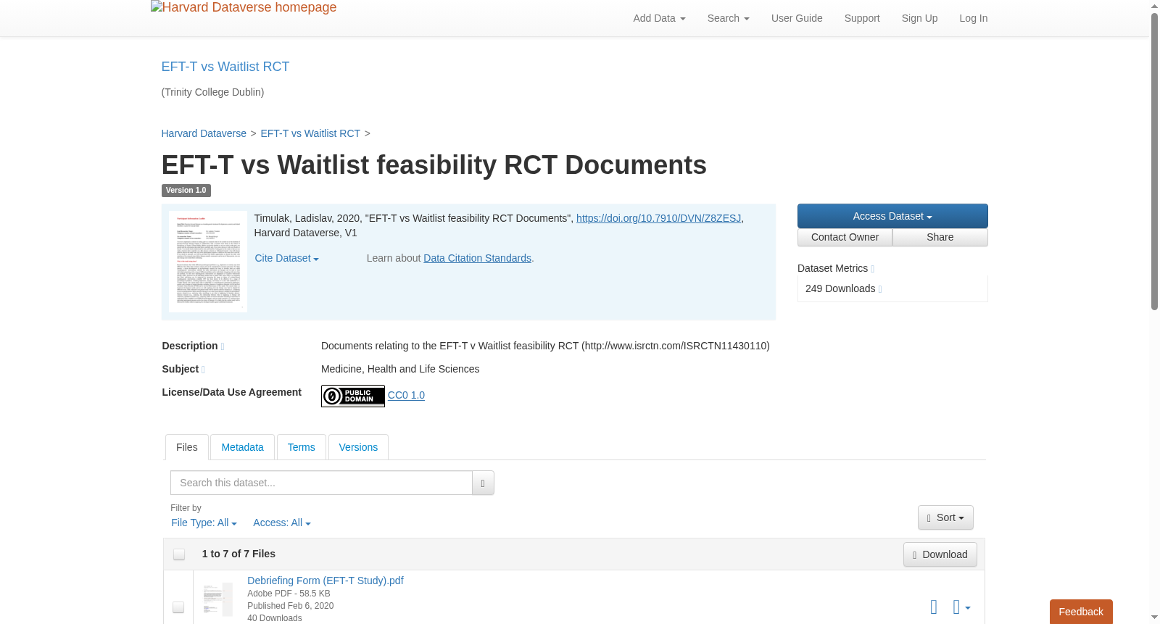
Task: Expand the Cite Dataset dropdown
Action: [286, 258]
